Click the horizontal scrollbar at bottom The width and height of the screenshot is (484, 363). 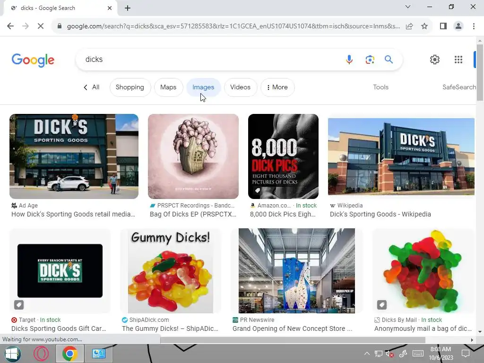(x=293, y=340)
